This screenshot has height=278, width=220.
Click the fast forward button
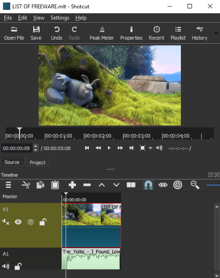[x=120, y=148]
